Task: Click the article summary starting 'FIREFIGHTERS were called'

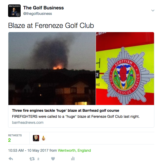Action: point(76,116)
